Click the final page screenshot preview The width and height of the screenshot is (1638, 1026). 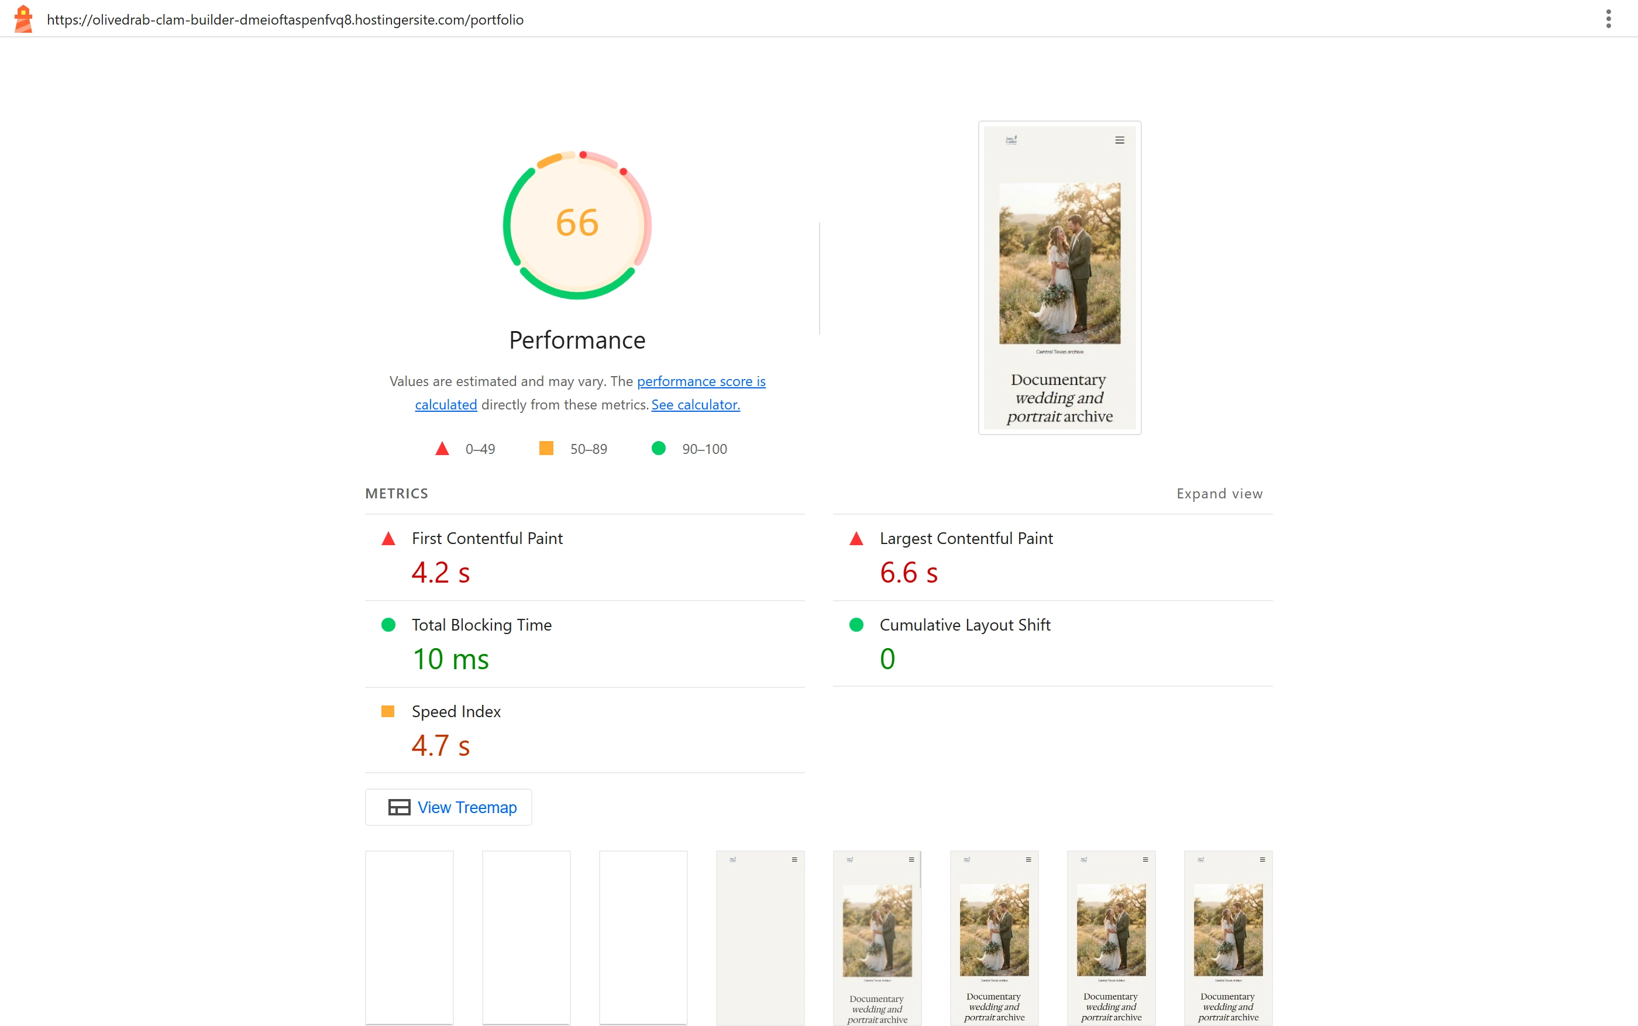(1059, 277)
